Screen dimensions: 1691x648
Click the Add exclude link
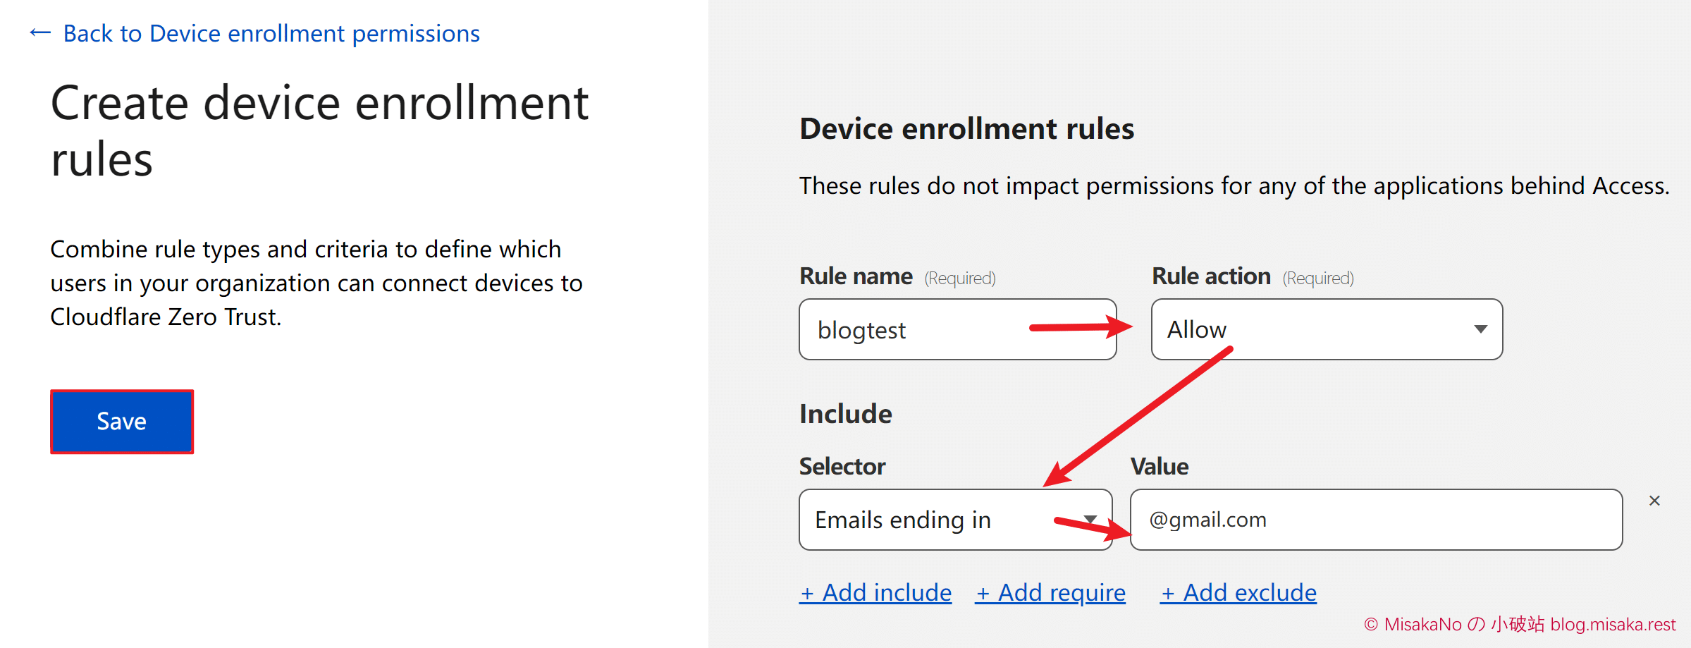1238,592
